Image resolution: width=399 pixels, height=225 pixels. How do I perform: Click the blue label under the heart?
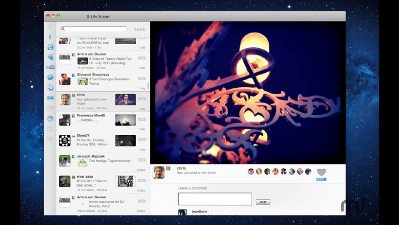click(321, 180)
